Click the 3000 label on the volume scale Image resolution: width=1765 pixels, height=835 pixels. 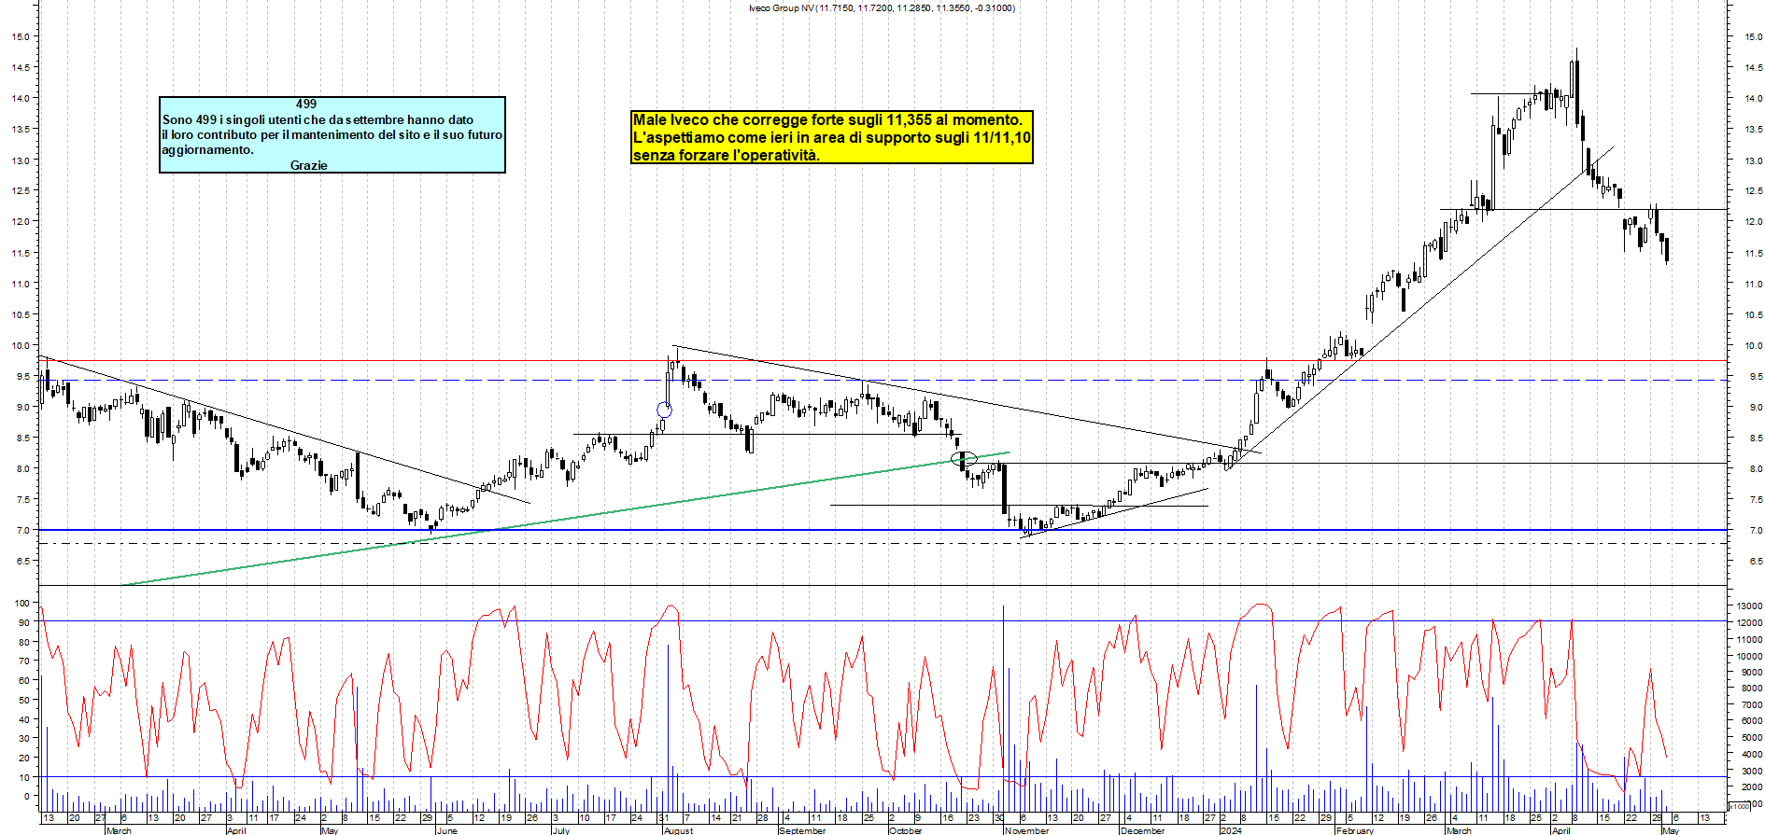point(1751,772)
